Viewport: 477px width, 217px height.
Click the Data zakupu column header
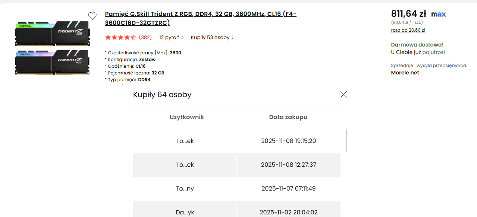click(288, 117)
